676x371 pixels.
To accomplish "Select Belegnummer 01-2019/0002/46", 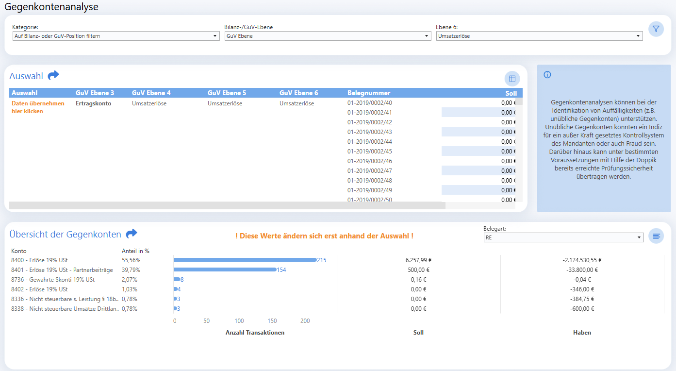I will (x=370, y=161).
